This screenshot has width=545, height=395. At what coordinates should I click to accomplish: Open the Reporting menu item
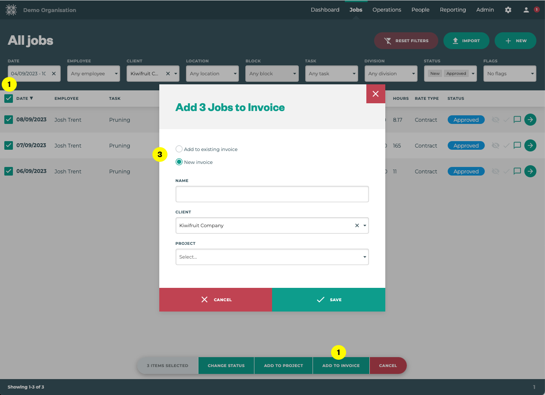452,10
